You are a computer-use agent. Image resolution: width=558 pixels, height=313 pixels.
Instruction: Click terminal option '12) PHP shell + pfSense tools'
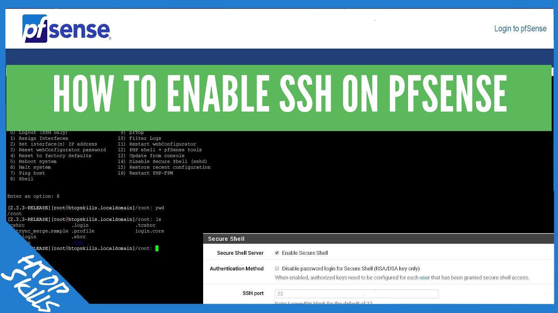pos(160,150)
